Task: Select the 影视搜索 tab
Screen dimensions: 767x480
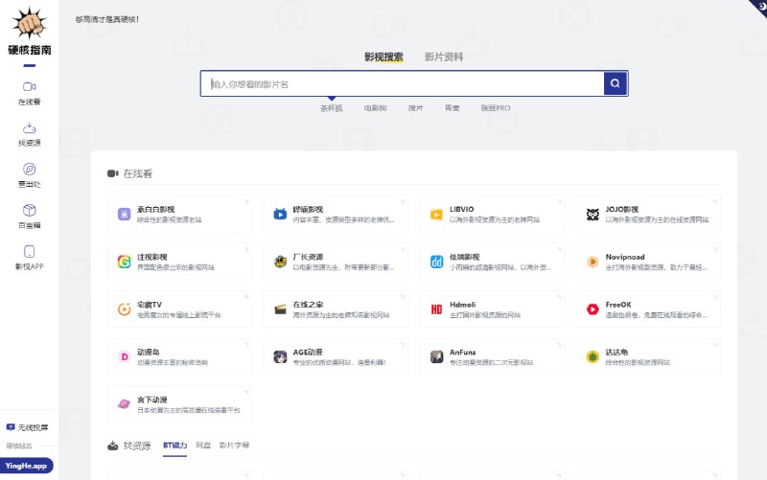Action: (x=383, y=57)
